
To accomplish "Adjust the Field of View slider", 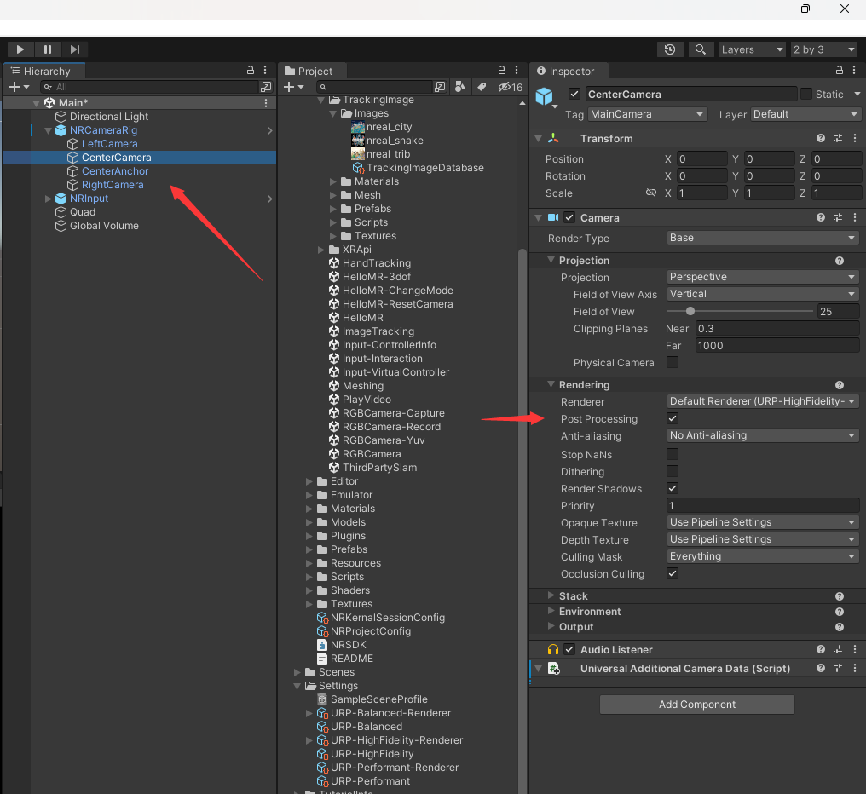I will (x=690, y=311).
